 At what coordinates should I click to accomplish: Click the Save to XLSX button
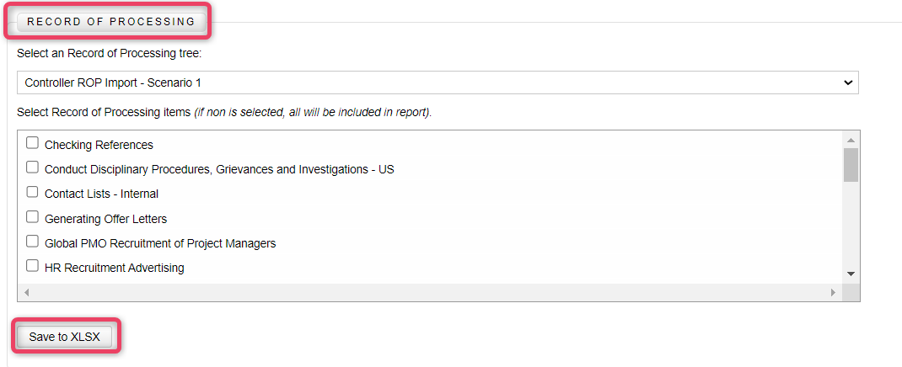[64, 337]
